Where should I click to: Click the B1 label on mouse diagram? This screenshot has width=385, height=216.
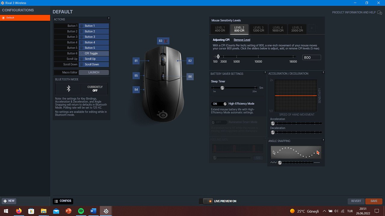[136, 61]
